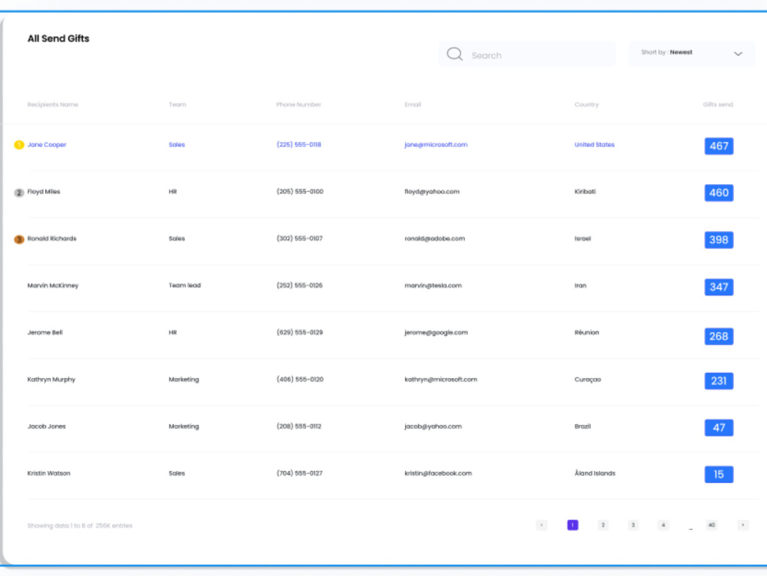Go to next page arrow

point(742,525)
